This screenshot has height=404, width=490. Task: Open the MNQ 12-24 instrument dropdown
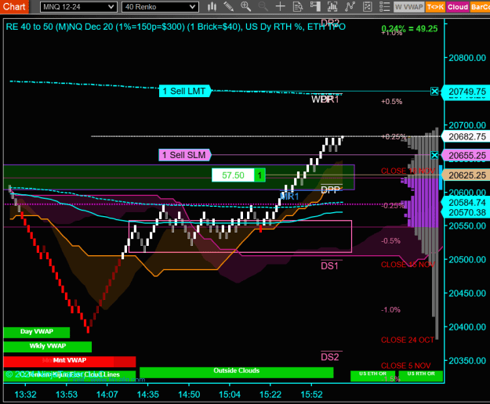[78, 7]
